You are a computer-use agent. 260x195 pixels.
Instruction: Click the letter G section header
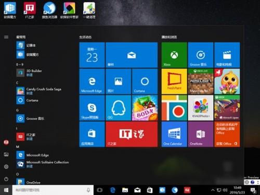(17, 110)
